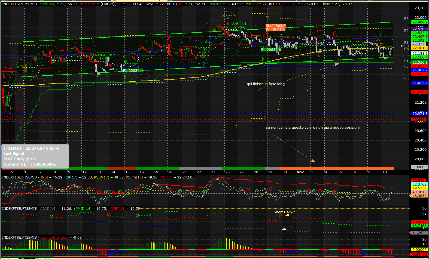Viewport: 429px width, 259px height.
Task: Select the Close = 22,376.97 readout
Action: [x=336, y=4]
